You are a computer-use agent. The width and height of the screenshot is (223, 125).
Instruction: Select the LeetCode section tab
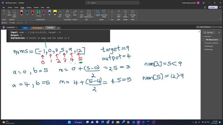click(50, 28)
